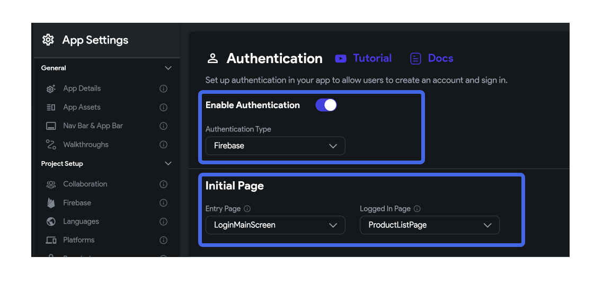Click the info icon next to App Details
This screenshot has width=612, height=292.
coord(164,89)
